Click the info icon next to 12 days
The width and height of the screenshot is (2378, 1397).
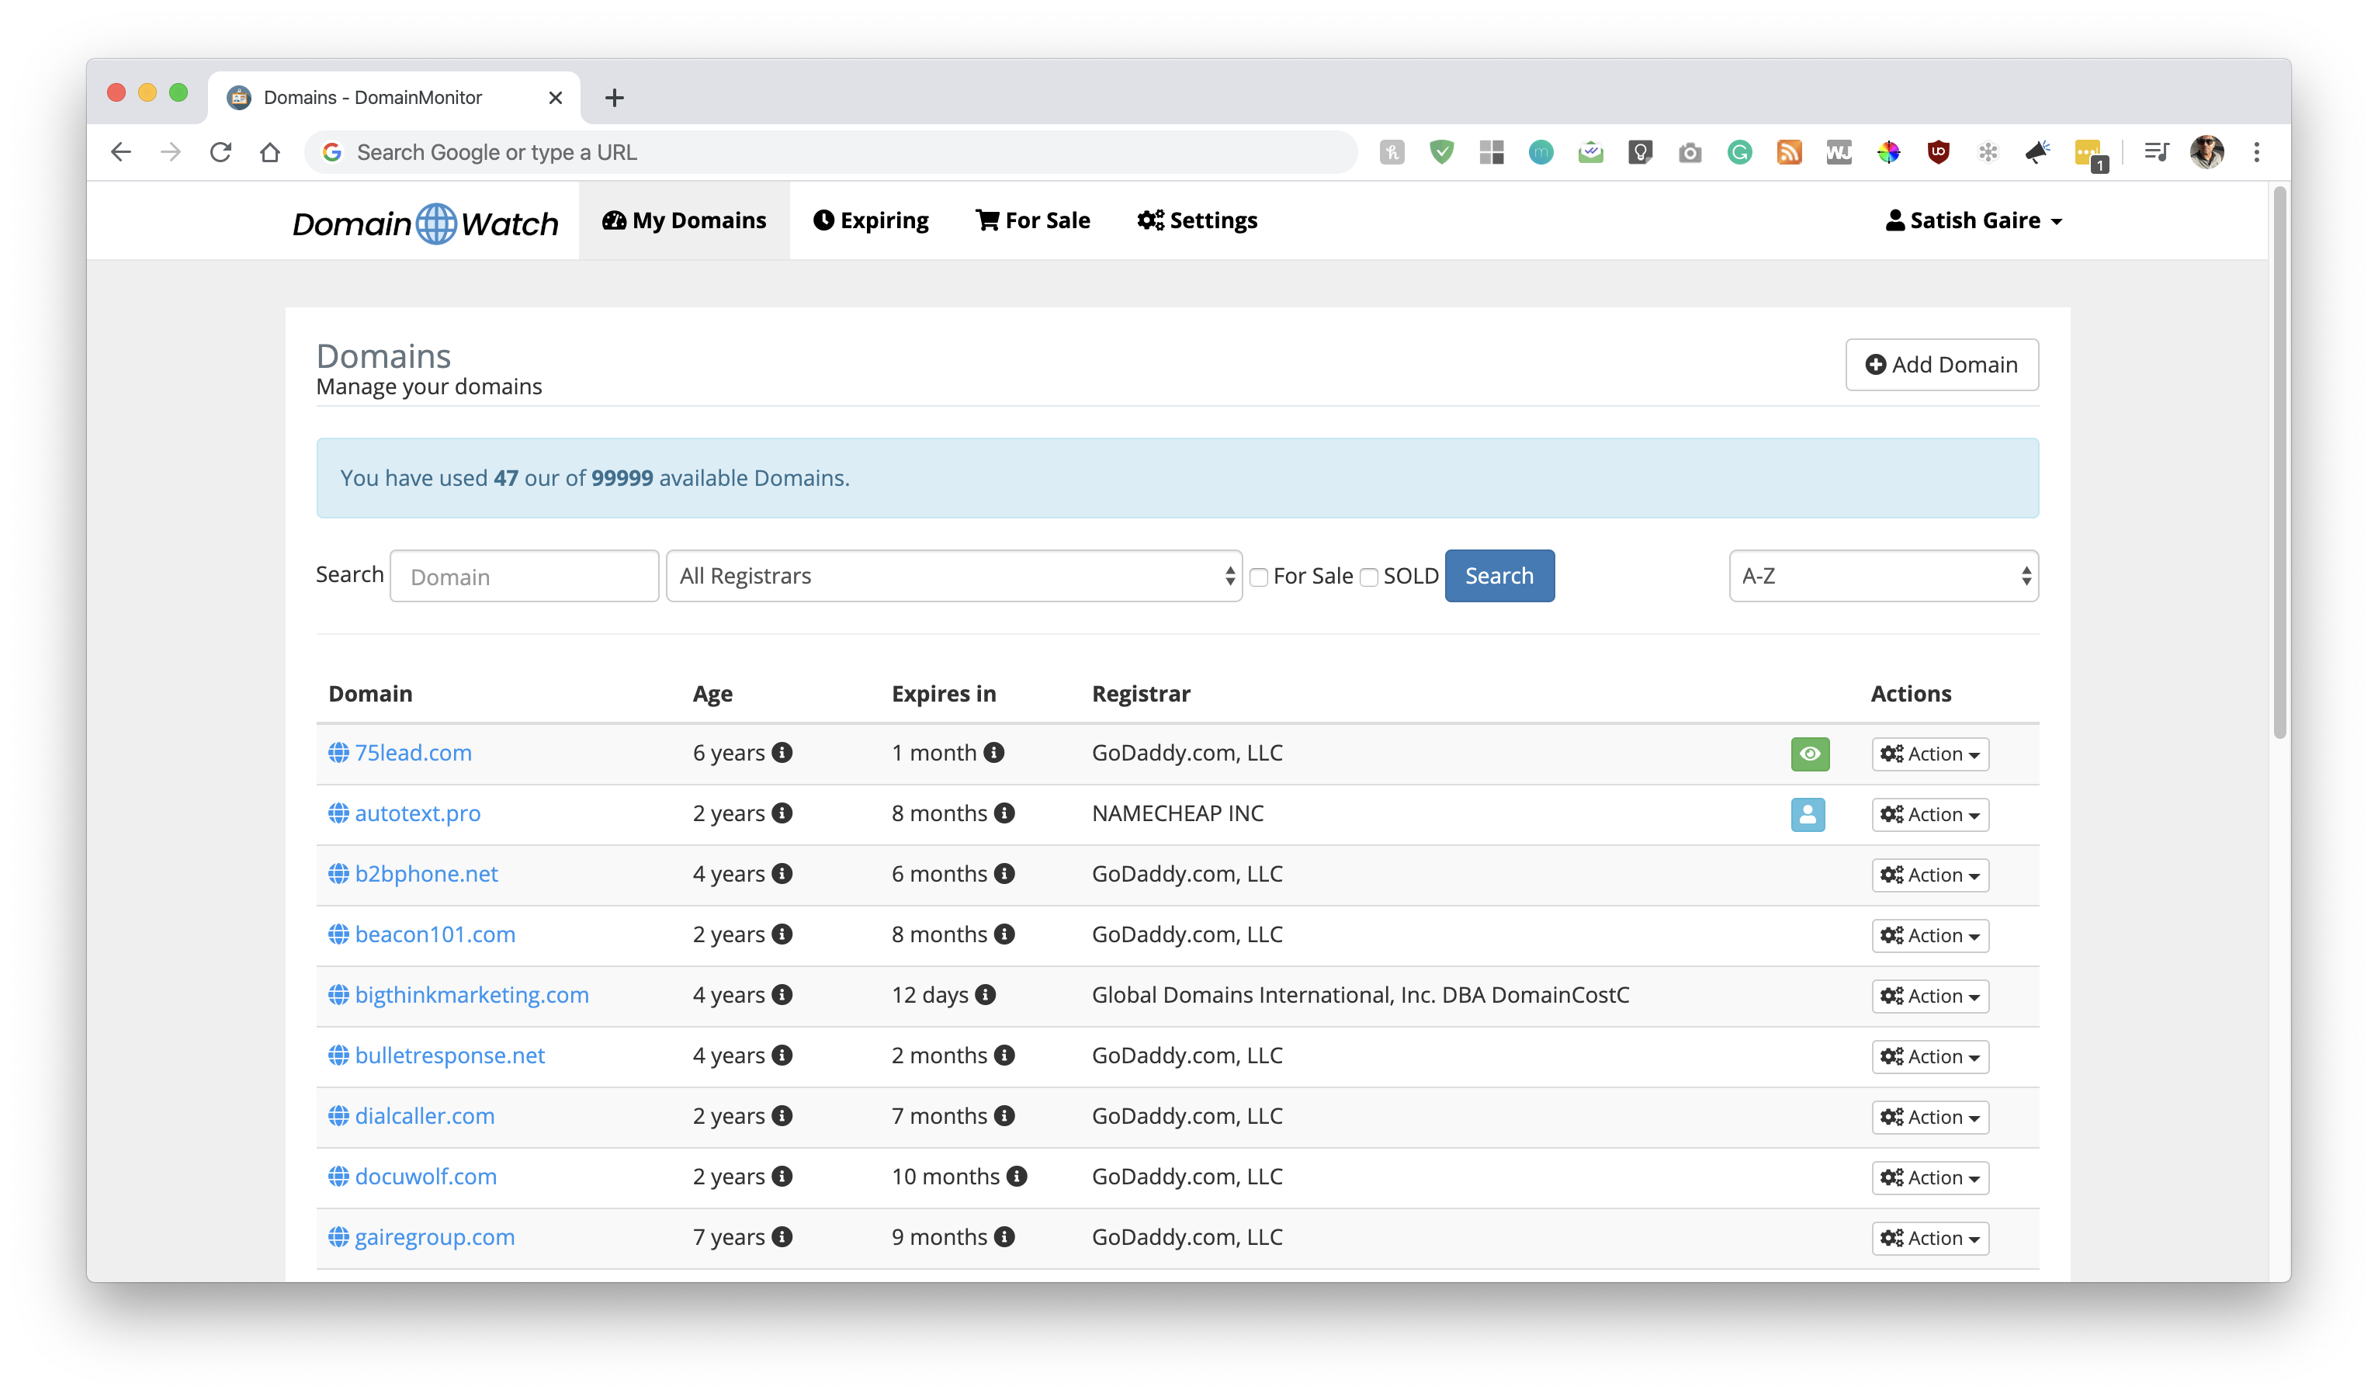tap(985, 994)
